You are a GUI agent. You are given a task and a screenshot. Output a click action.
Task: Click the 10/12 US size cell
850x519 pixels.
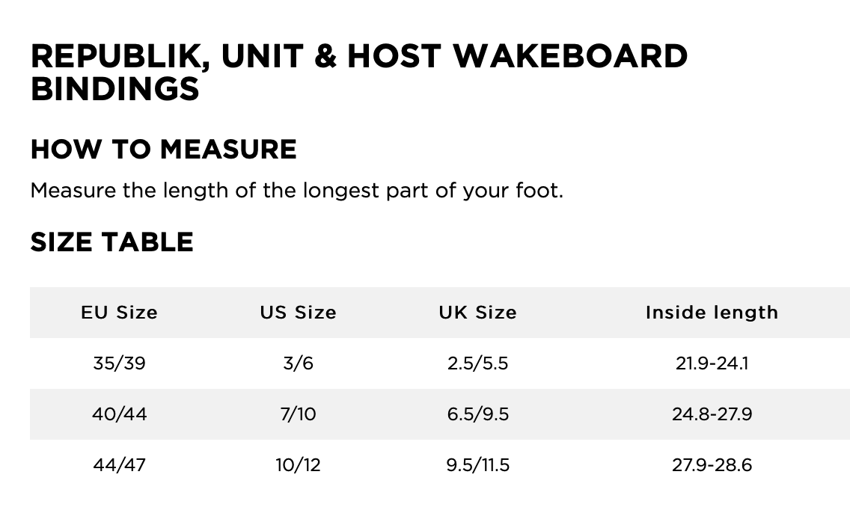tap(298, 464)
